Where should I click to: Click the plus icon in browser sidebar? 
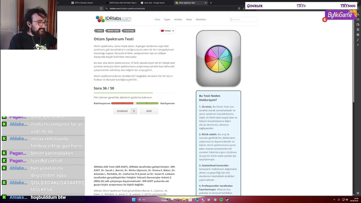[x=358, y=45]
